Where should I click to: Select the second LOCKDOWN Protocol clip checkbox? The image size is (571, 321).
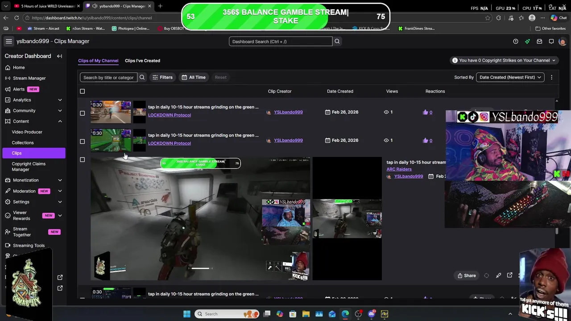82,141
